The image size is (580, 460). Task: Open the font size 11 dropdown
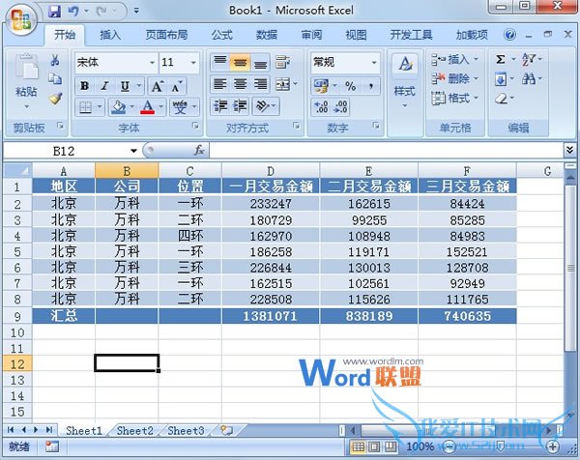(193, 63)
